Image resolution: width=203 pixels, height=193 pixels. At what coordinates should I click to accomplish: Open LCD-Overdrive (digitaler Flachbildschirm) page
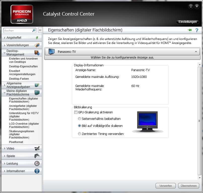click(24, 125)
